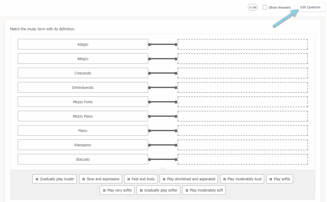327x202 pixels.
Task: Click the Crescendo term box
Action: pyautogui.click(x=83, y=73)
